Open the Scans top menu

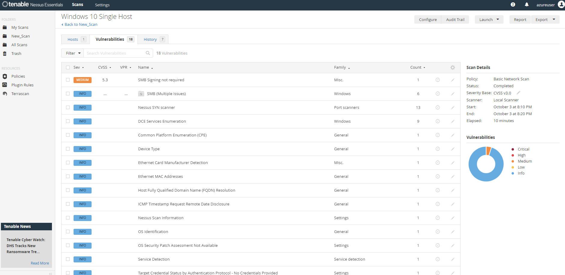click(77, 4)
